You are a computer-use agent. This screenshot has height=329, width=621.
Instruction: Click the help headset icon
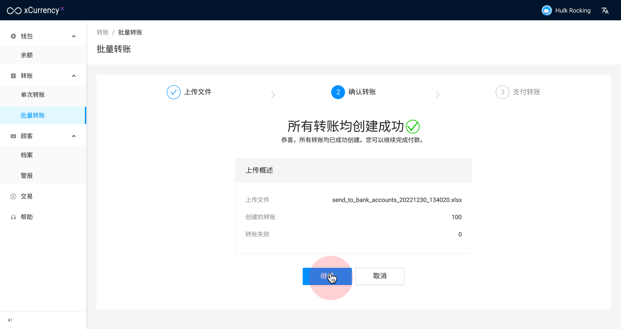coord(13,217)
